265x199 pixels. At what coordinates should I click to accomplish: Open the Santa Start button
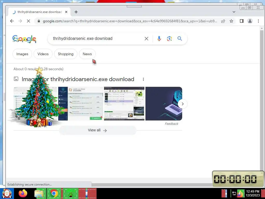pos(7,194)
